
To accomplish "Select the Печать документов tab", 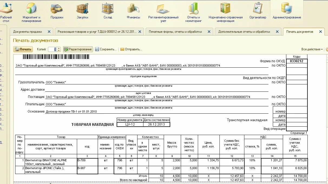I will tap(300, 32).
